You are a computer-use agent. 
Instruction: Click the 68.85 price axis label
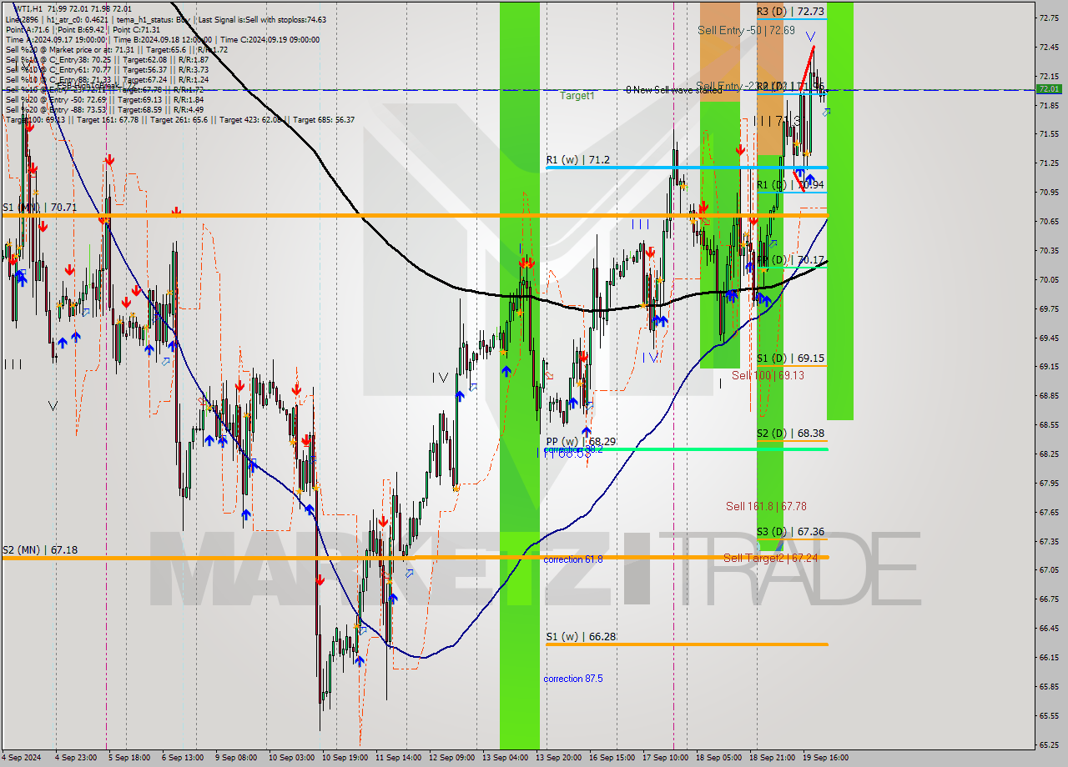[x=1050, y=396]
